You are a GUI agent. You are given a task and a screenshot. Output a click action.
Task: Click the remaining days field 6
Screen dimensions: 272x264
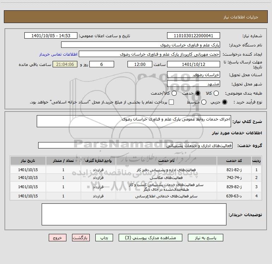pyautogui.click(x=102, y=64)
